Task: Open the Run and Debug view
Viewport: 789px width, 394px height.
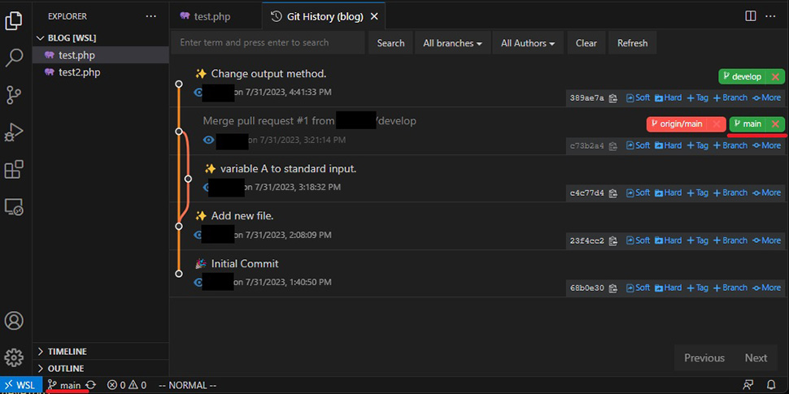Action: [14, 132]
